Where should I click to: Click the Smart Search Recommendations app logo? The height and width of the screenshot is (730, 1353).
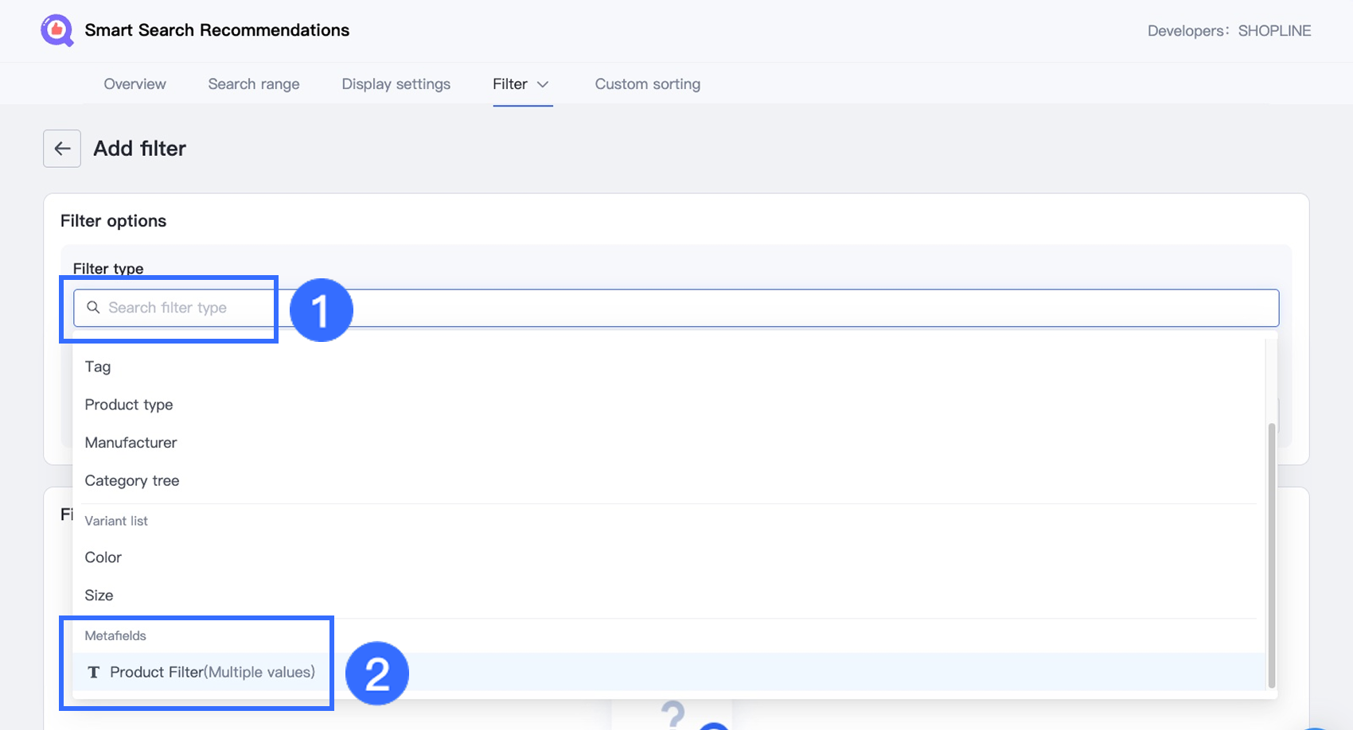pyautogui.click(x=57, y=31)
